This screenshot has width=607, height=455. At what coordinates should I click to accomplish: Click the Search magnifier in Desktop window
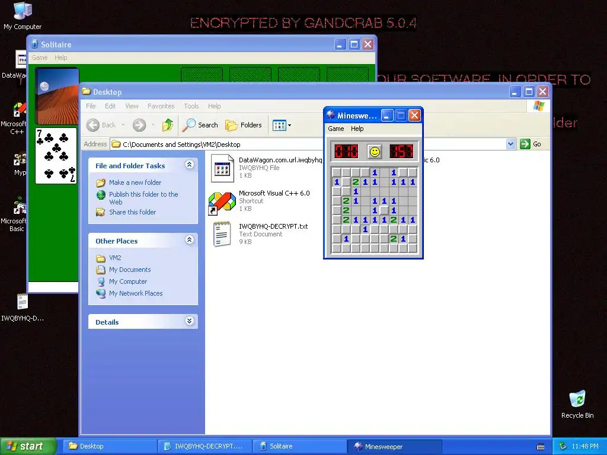coord(200,125)
